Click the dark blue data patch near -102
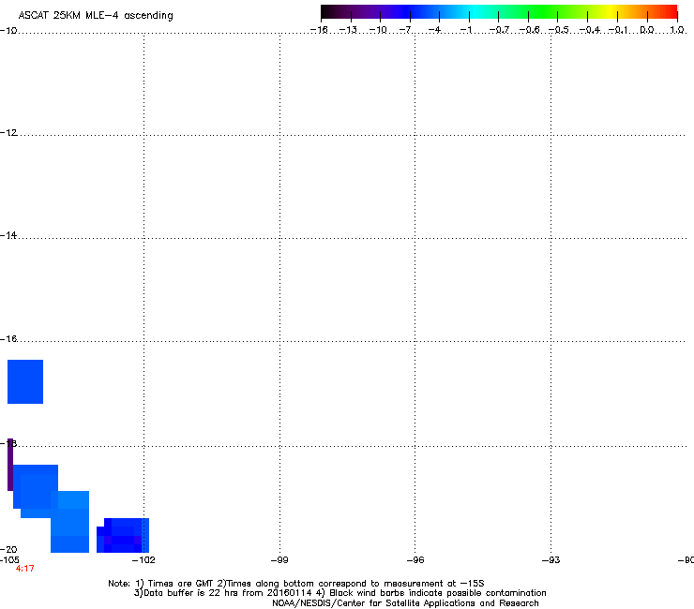This screenshot has height=609, width=694. pos(123,536)
